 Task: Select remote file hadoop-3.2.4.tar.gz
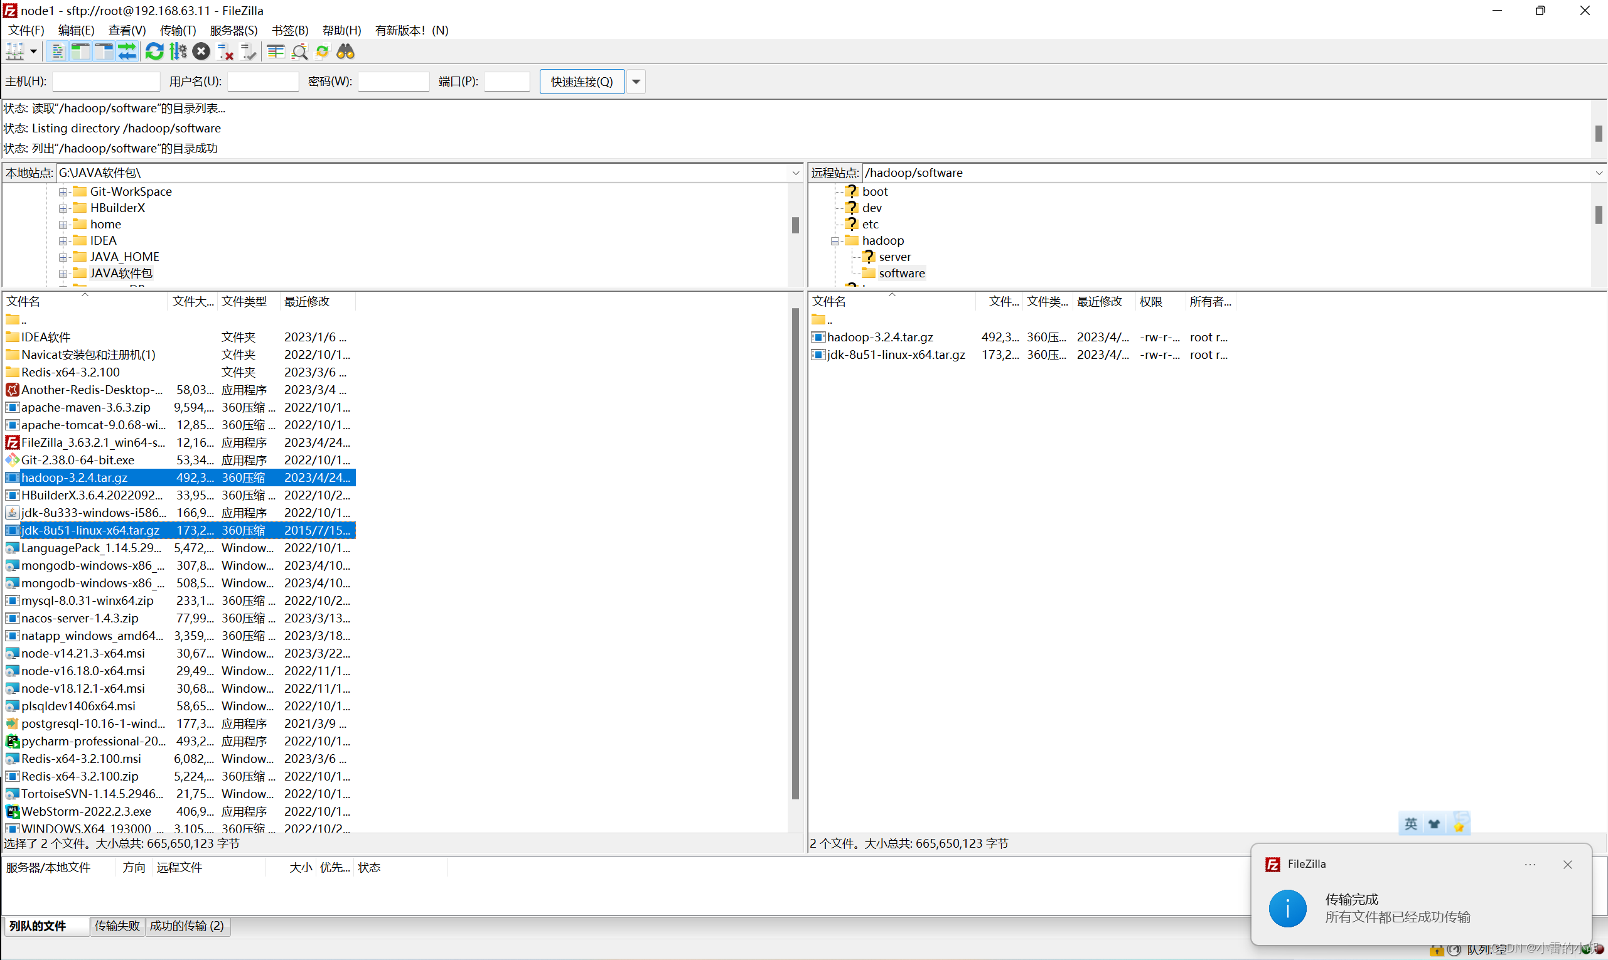pyautogui.click(x=1022, y=337)
